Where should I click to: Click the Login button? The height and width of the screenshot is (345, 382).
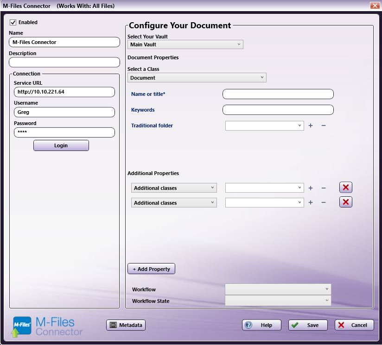click(61, 145)
